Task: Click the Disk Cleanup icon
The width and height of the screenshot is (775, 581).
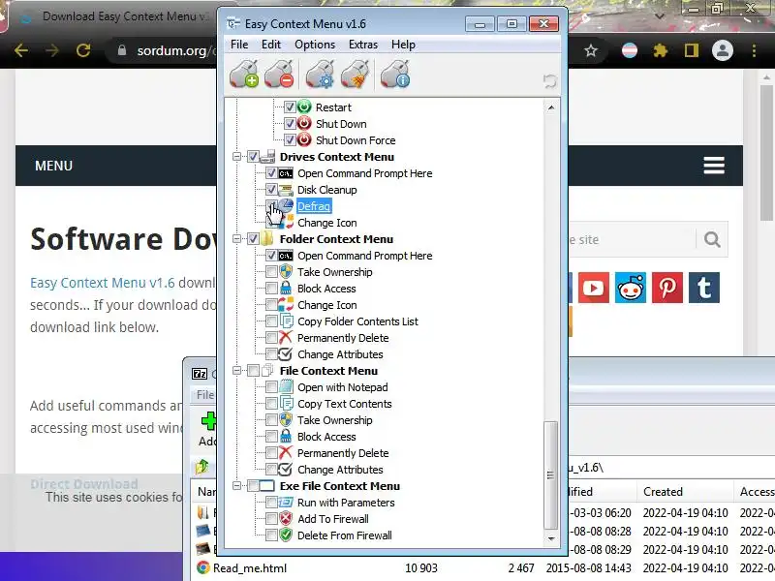Action: pos(286,190)
